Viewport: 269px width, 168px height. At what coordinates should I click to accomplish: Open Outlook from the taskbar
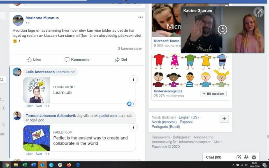point(42,165)
